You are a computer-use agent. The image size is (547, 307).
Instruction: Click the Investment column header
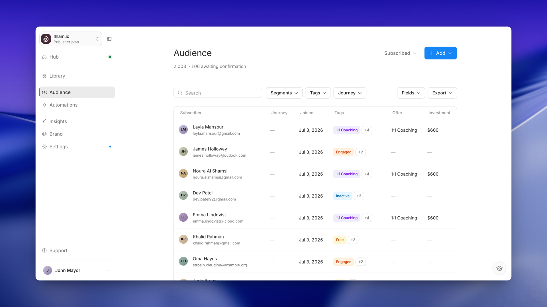click(x=439, y=113)
